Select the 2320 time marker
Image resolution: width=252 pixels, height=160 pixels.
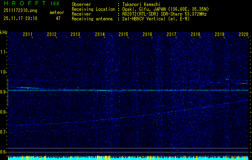click(x=243, y=35)
